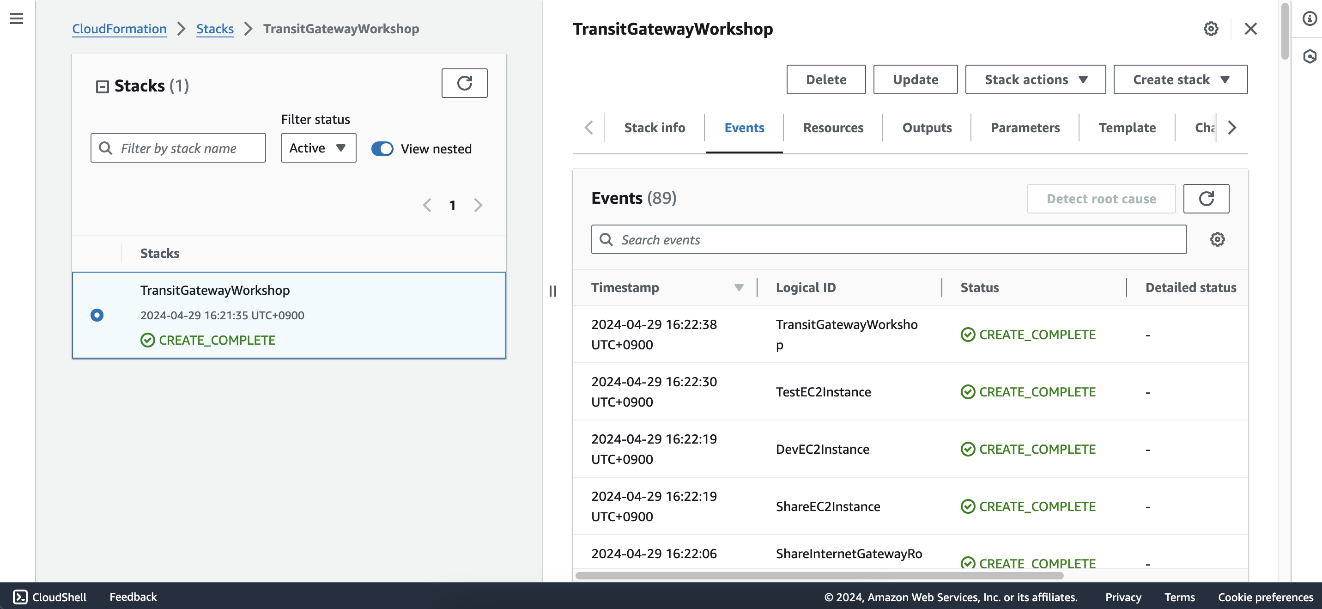The height and width of the screenshot is (609, 1322).
Task: Open events table settings gear
Action: [1217, 239]
